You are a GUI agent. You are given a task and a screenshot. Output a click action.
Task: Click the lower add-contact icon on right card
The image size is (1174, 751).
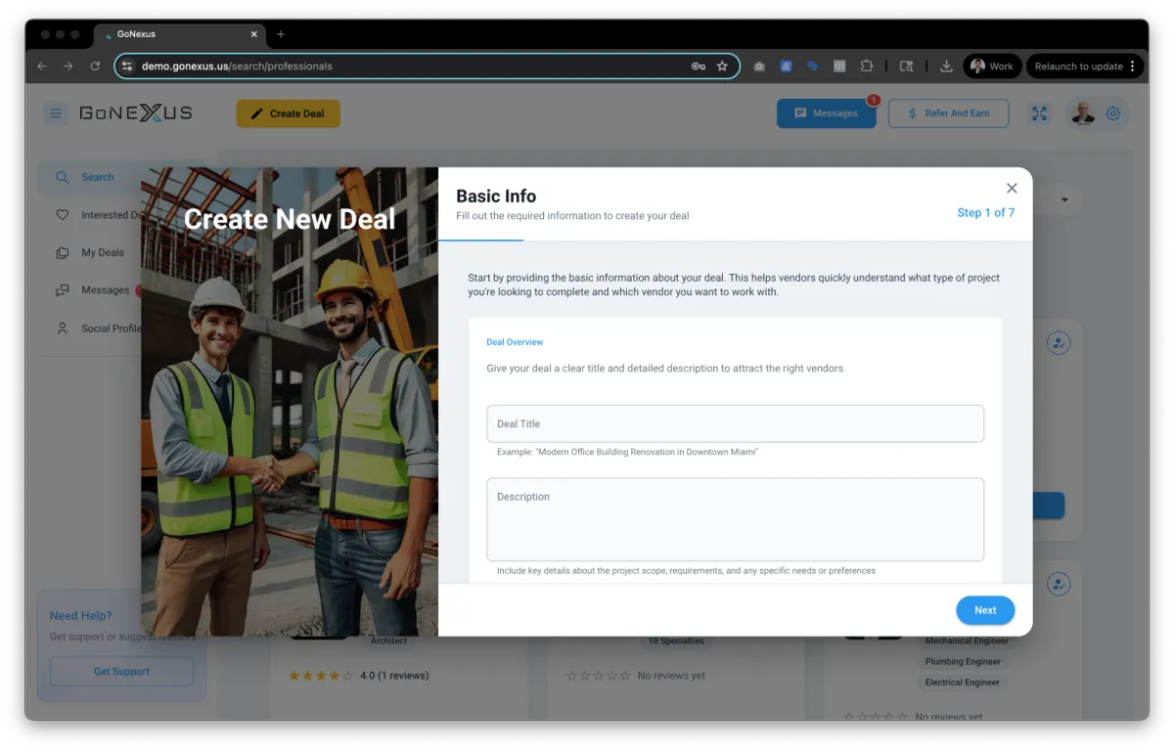1058,584
